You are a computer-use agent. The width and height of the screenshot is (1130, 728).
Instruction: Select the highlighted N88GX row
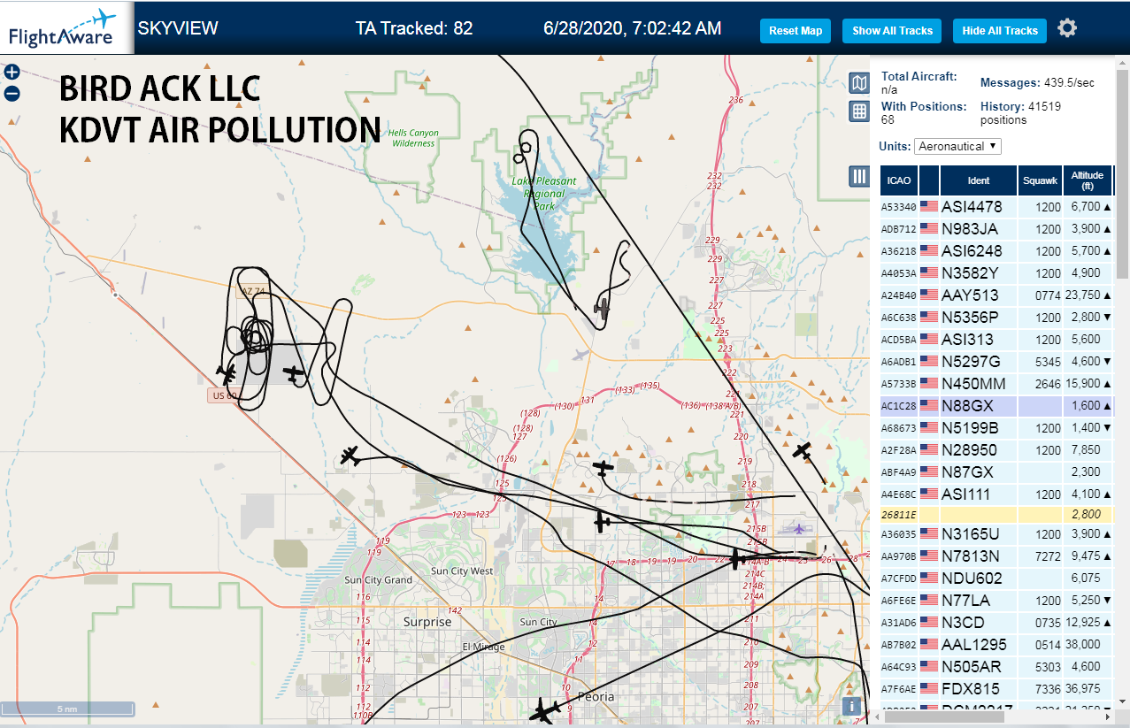(997, 406)
